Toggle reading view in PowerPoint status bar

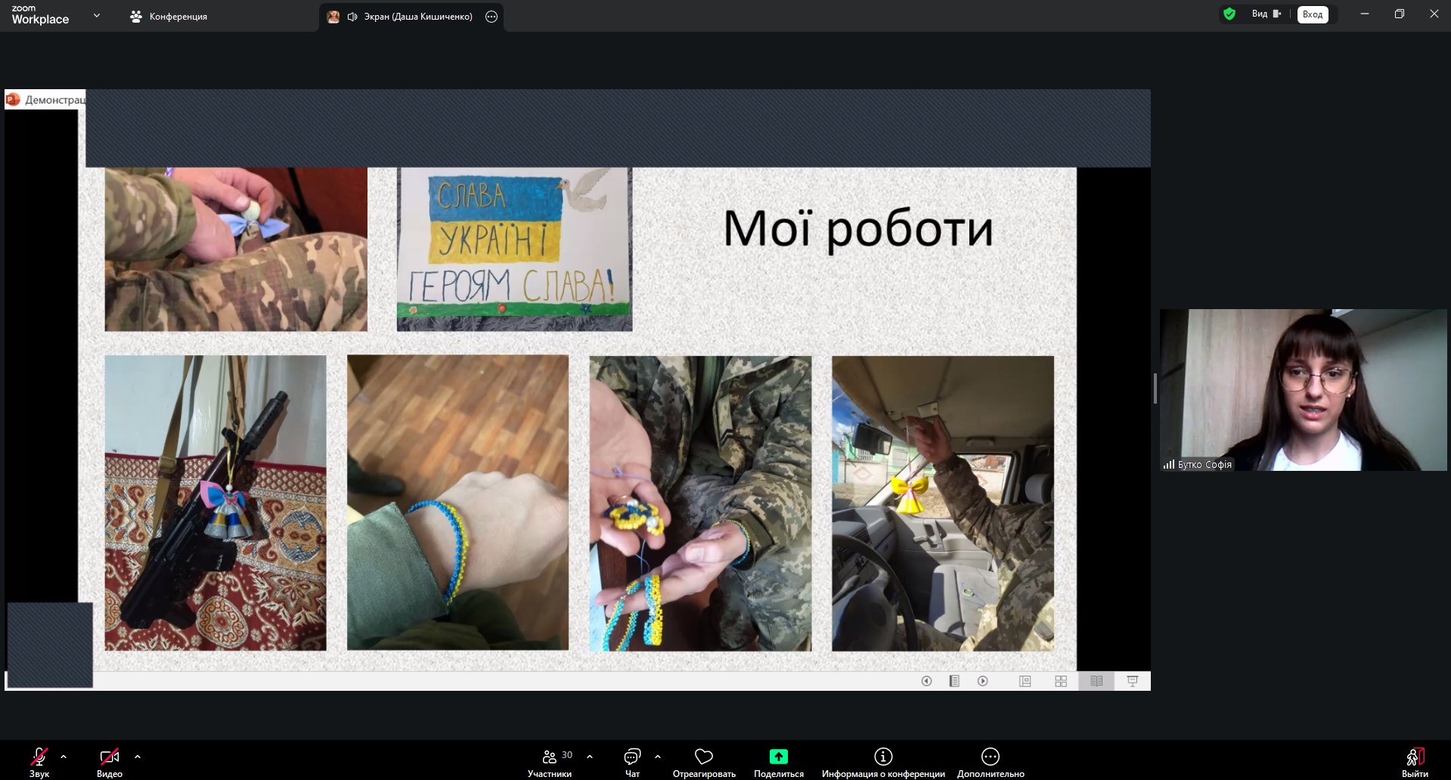click(1096, 681)
